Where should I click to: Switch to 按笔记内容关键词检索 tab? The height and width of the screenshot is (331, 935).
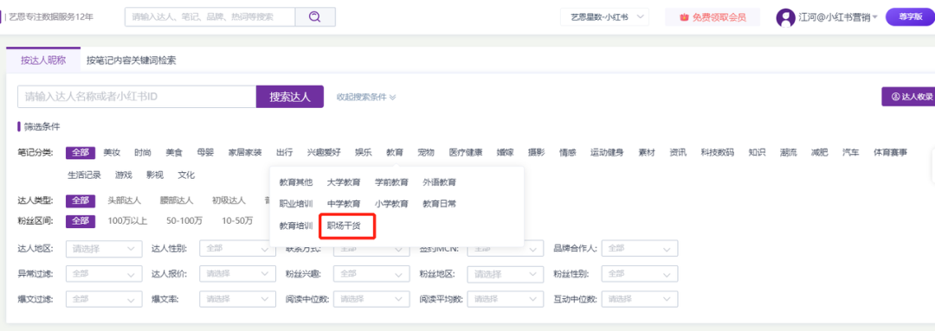coord(132,60)
